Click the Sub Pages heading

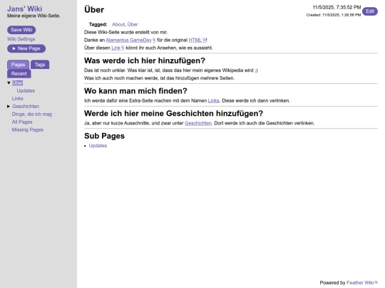click(x=104, y=136)
